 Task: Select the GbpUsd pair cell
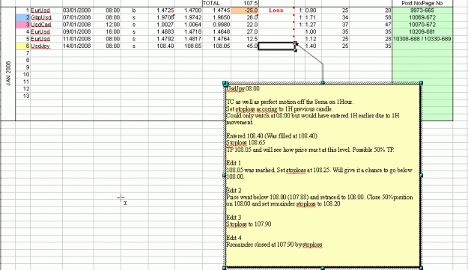point(46,18)
